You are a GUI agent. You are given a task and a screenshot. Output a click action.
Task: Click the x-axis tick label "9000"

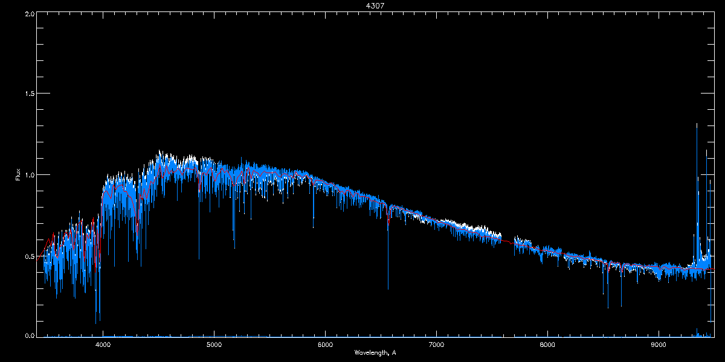659,345
